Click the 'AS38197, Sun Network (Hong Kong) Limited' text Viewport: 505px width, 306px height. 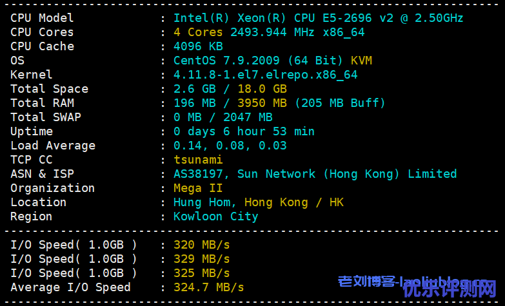(315, 174)
